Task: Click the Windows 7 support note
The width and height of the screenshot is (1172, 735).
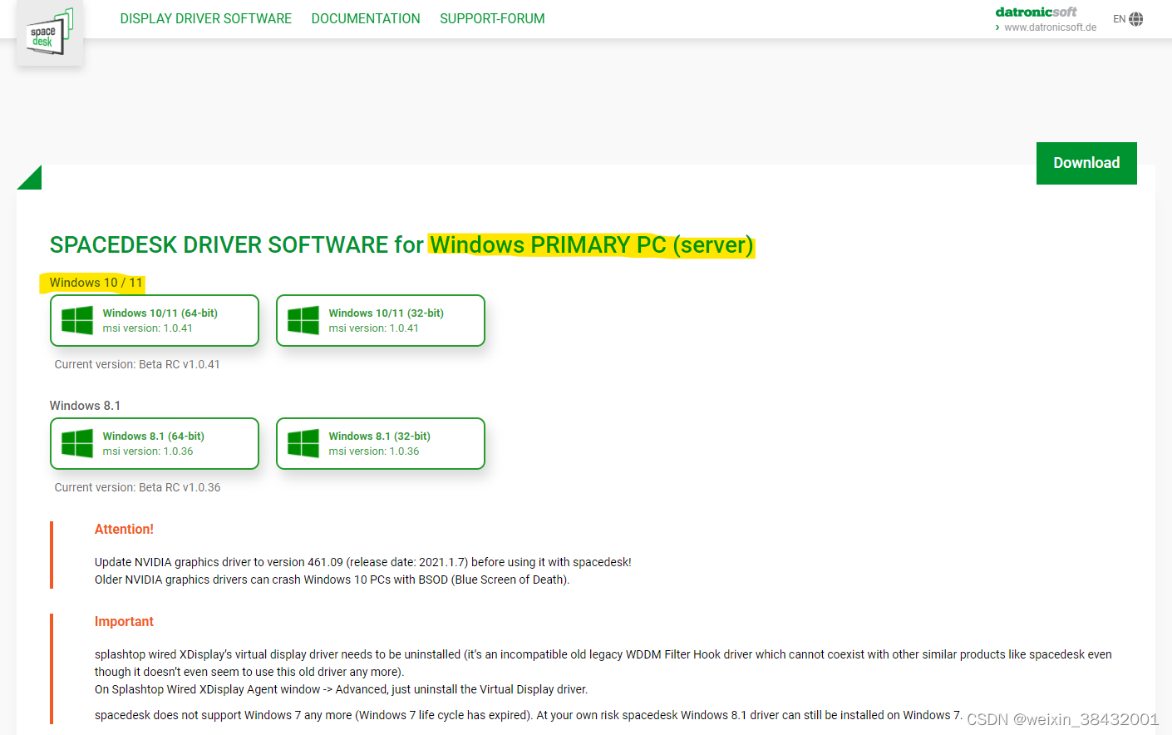Action: click(528, 715)
